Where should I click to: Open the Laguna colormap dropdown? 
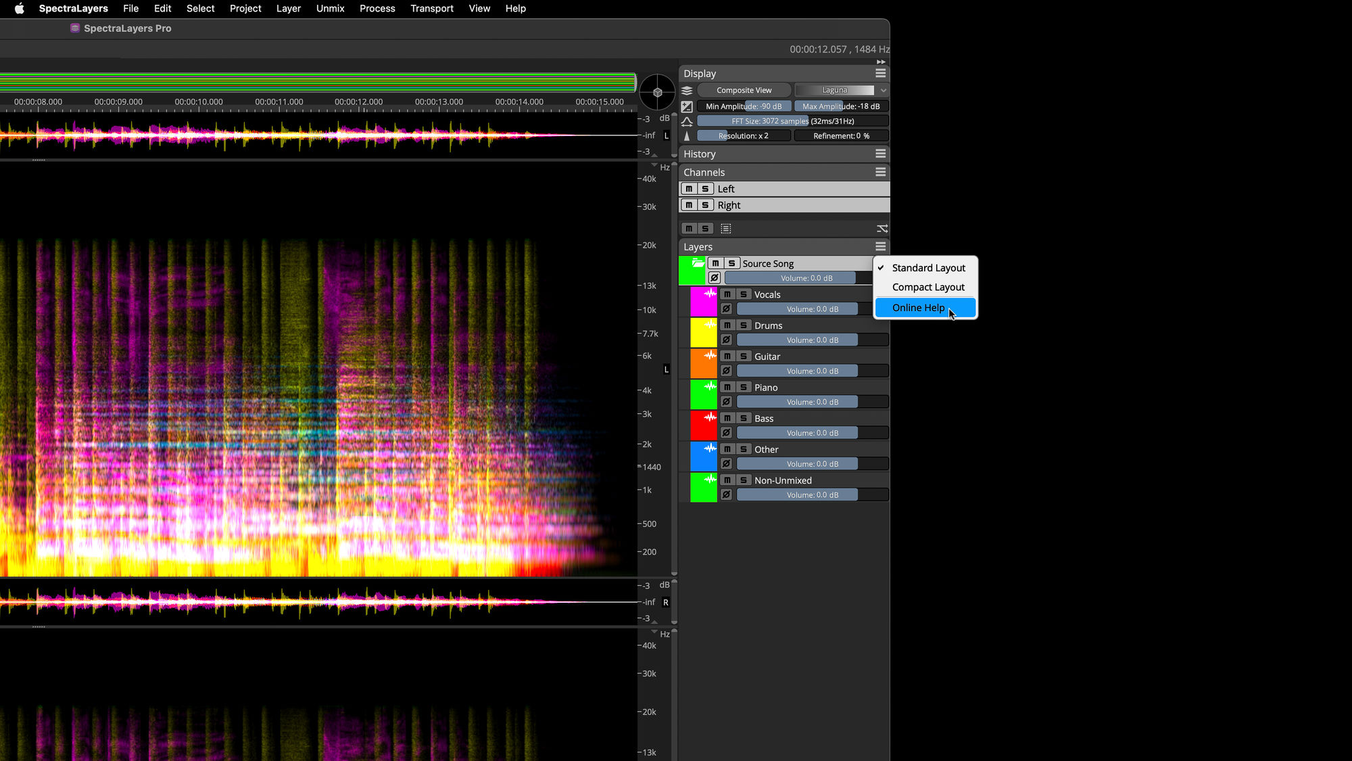tap(841, 89)
